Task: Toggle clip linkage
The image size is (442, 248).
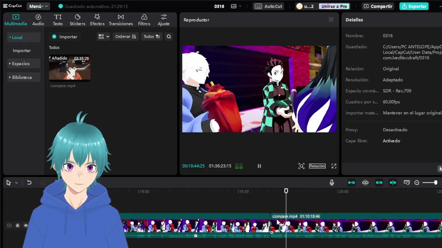Action: tap(379, 183)
